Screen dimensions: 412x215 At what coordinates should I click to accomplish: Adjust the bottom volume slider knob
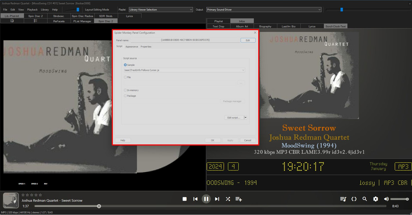click(x=407, y=199)
